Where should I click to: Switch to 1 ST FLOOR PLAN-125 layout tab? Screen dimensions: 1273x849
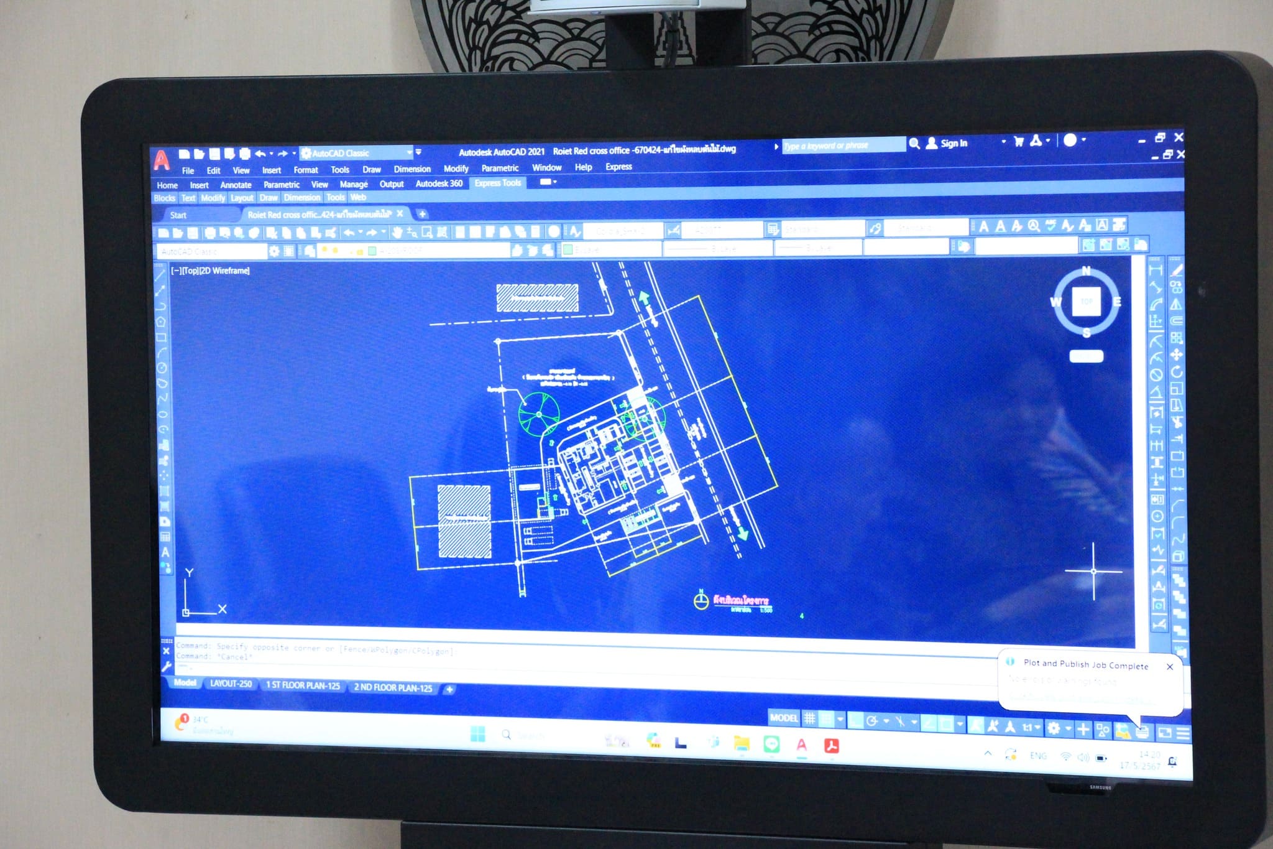[303, 685]
